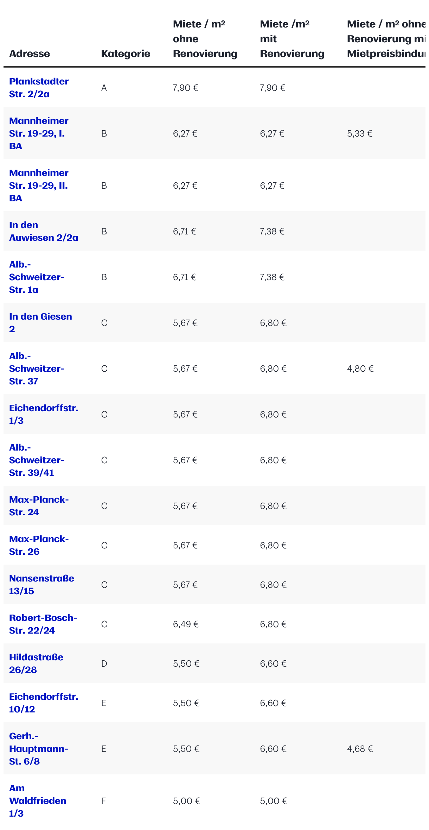Follow the Max-Planck-Str. 24 link

coord(39,506)
